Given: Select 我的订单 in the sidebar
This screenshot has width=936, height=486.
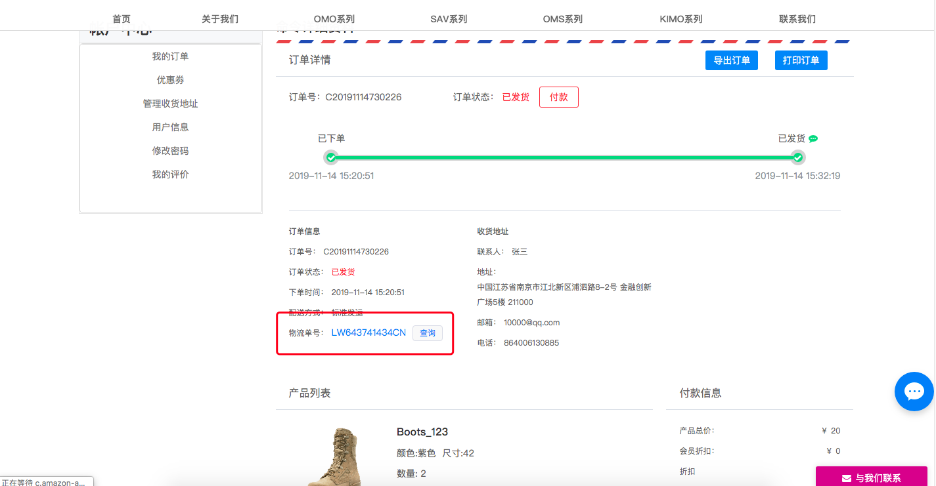Looking at the screenshot, I should 170,56.
